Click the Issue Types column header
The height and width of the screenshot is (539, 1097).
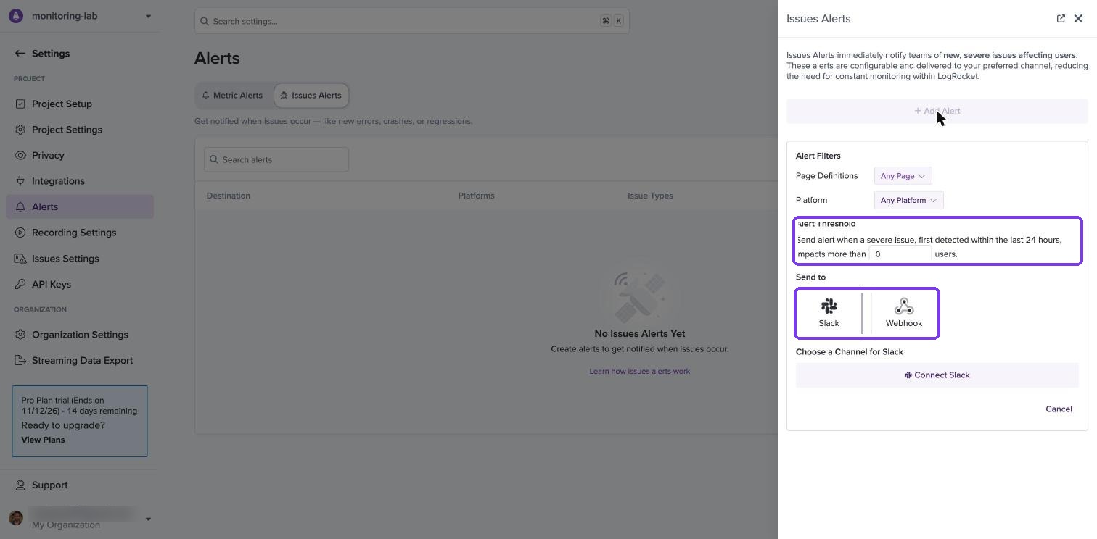tap(650, 196)
